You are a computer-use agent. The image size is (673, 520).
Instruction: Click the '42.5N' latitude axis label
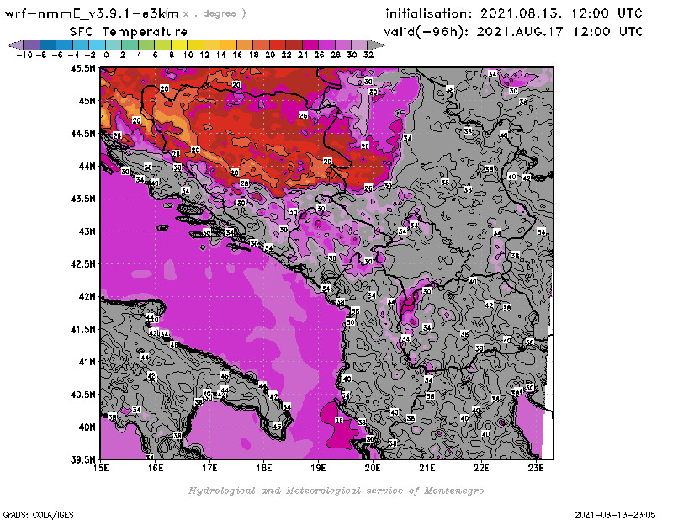(82, 264)
